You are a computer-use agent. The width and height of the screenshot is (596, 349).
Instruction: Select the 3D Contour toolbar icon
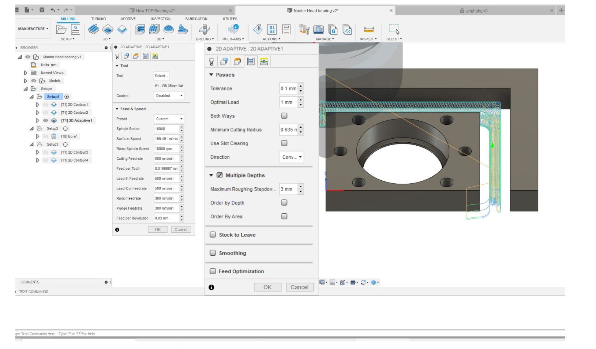point(183,29)
